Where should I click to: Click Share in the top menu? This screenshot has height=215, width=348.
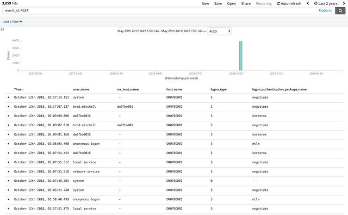246,4
